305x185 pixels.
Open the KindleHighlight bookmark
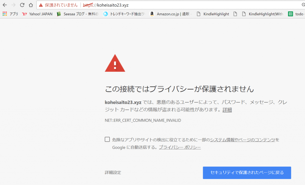[213, 14]
